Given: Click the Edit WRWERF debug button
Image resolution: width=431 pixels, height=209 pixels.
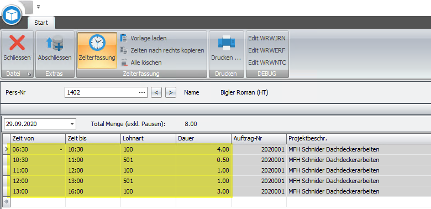Looking at the screenshot, I should tap(267, 50).
